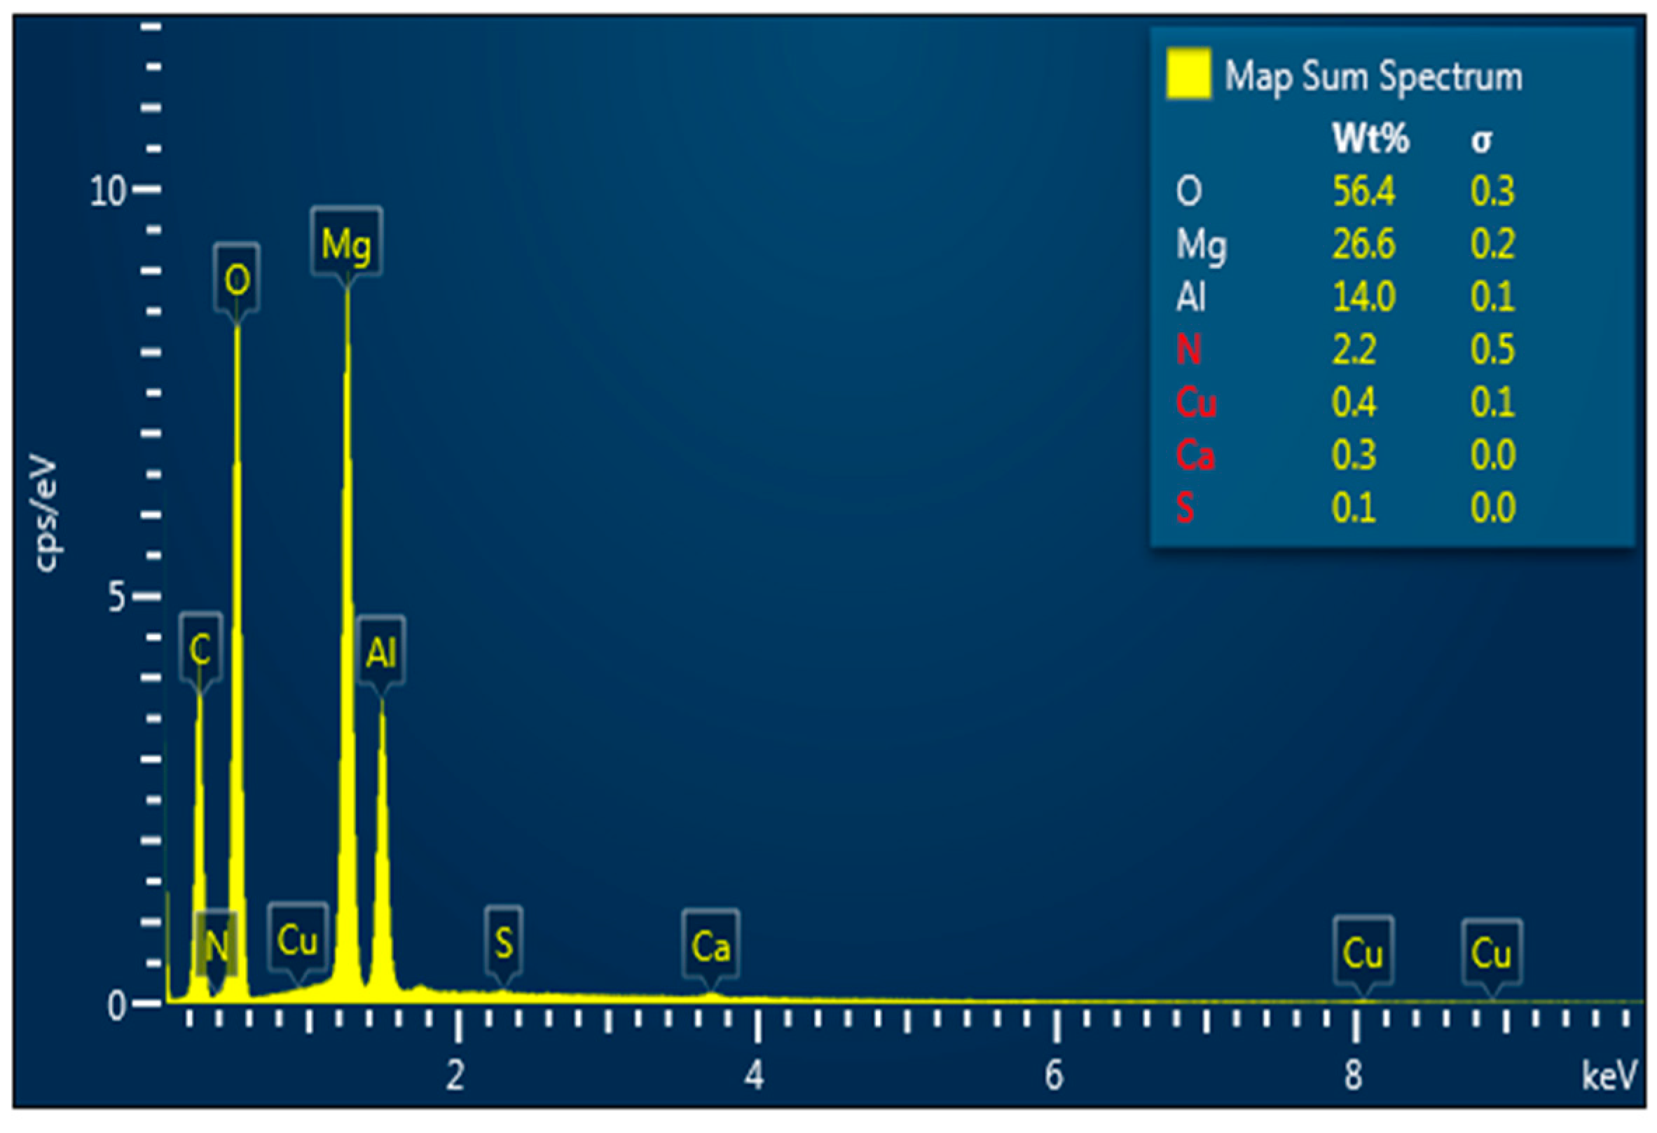Screen dimensions: 1657x1133
Task: Click the cps/eV axis label
Action: tap(46, 515)
